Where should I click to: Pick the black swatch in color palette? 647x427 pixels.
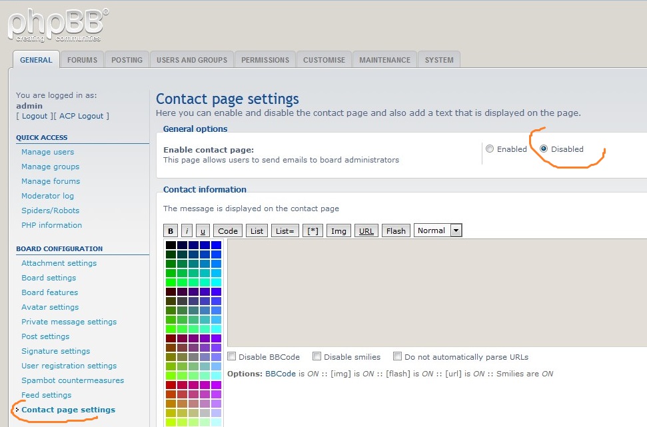pos(171,245)
